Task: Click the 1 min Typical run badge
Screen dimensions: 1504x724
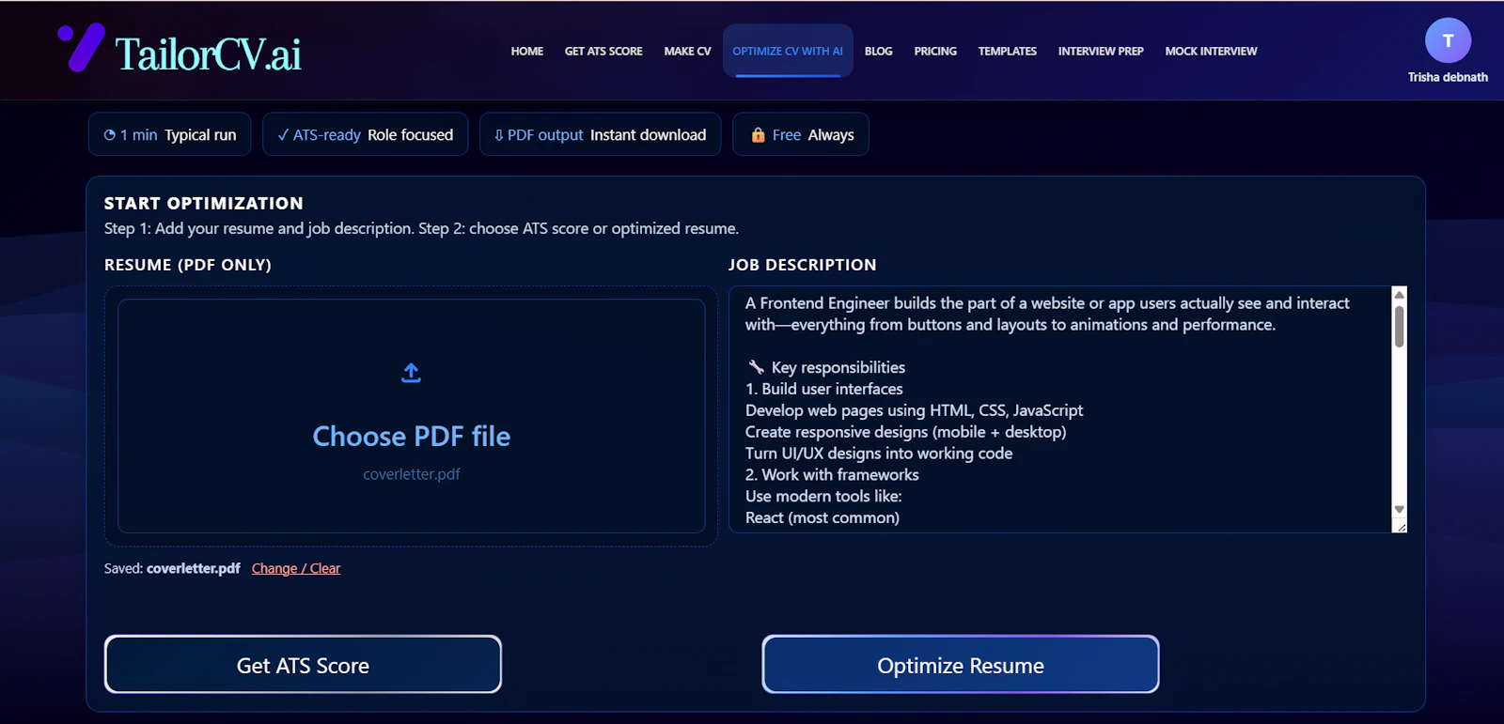Action: [170, 135]
